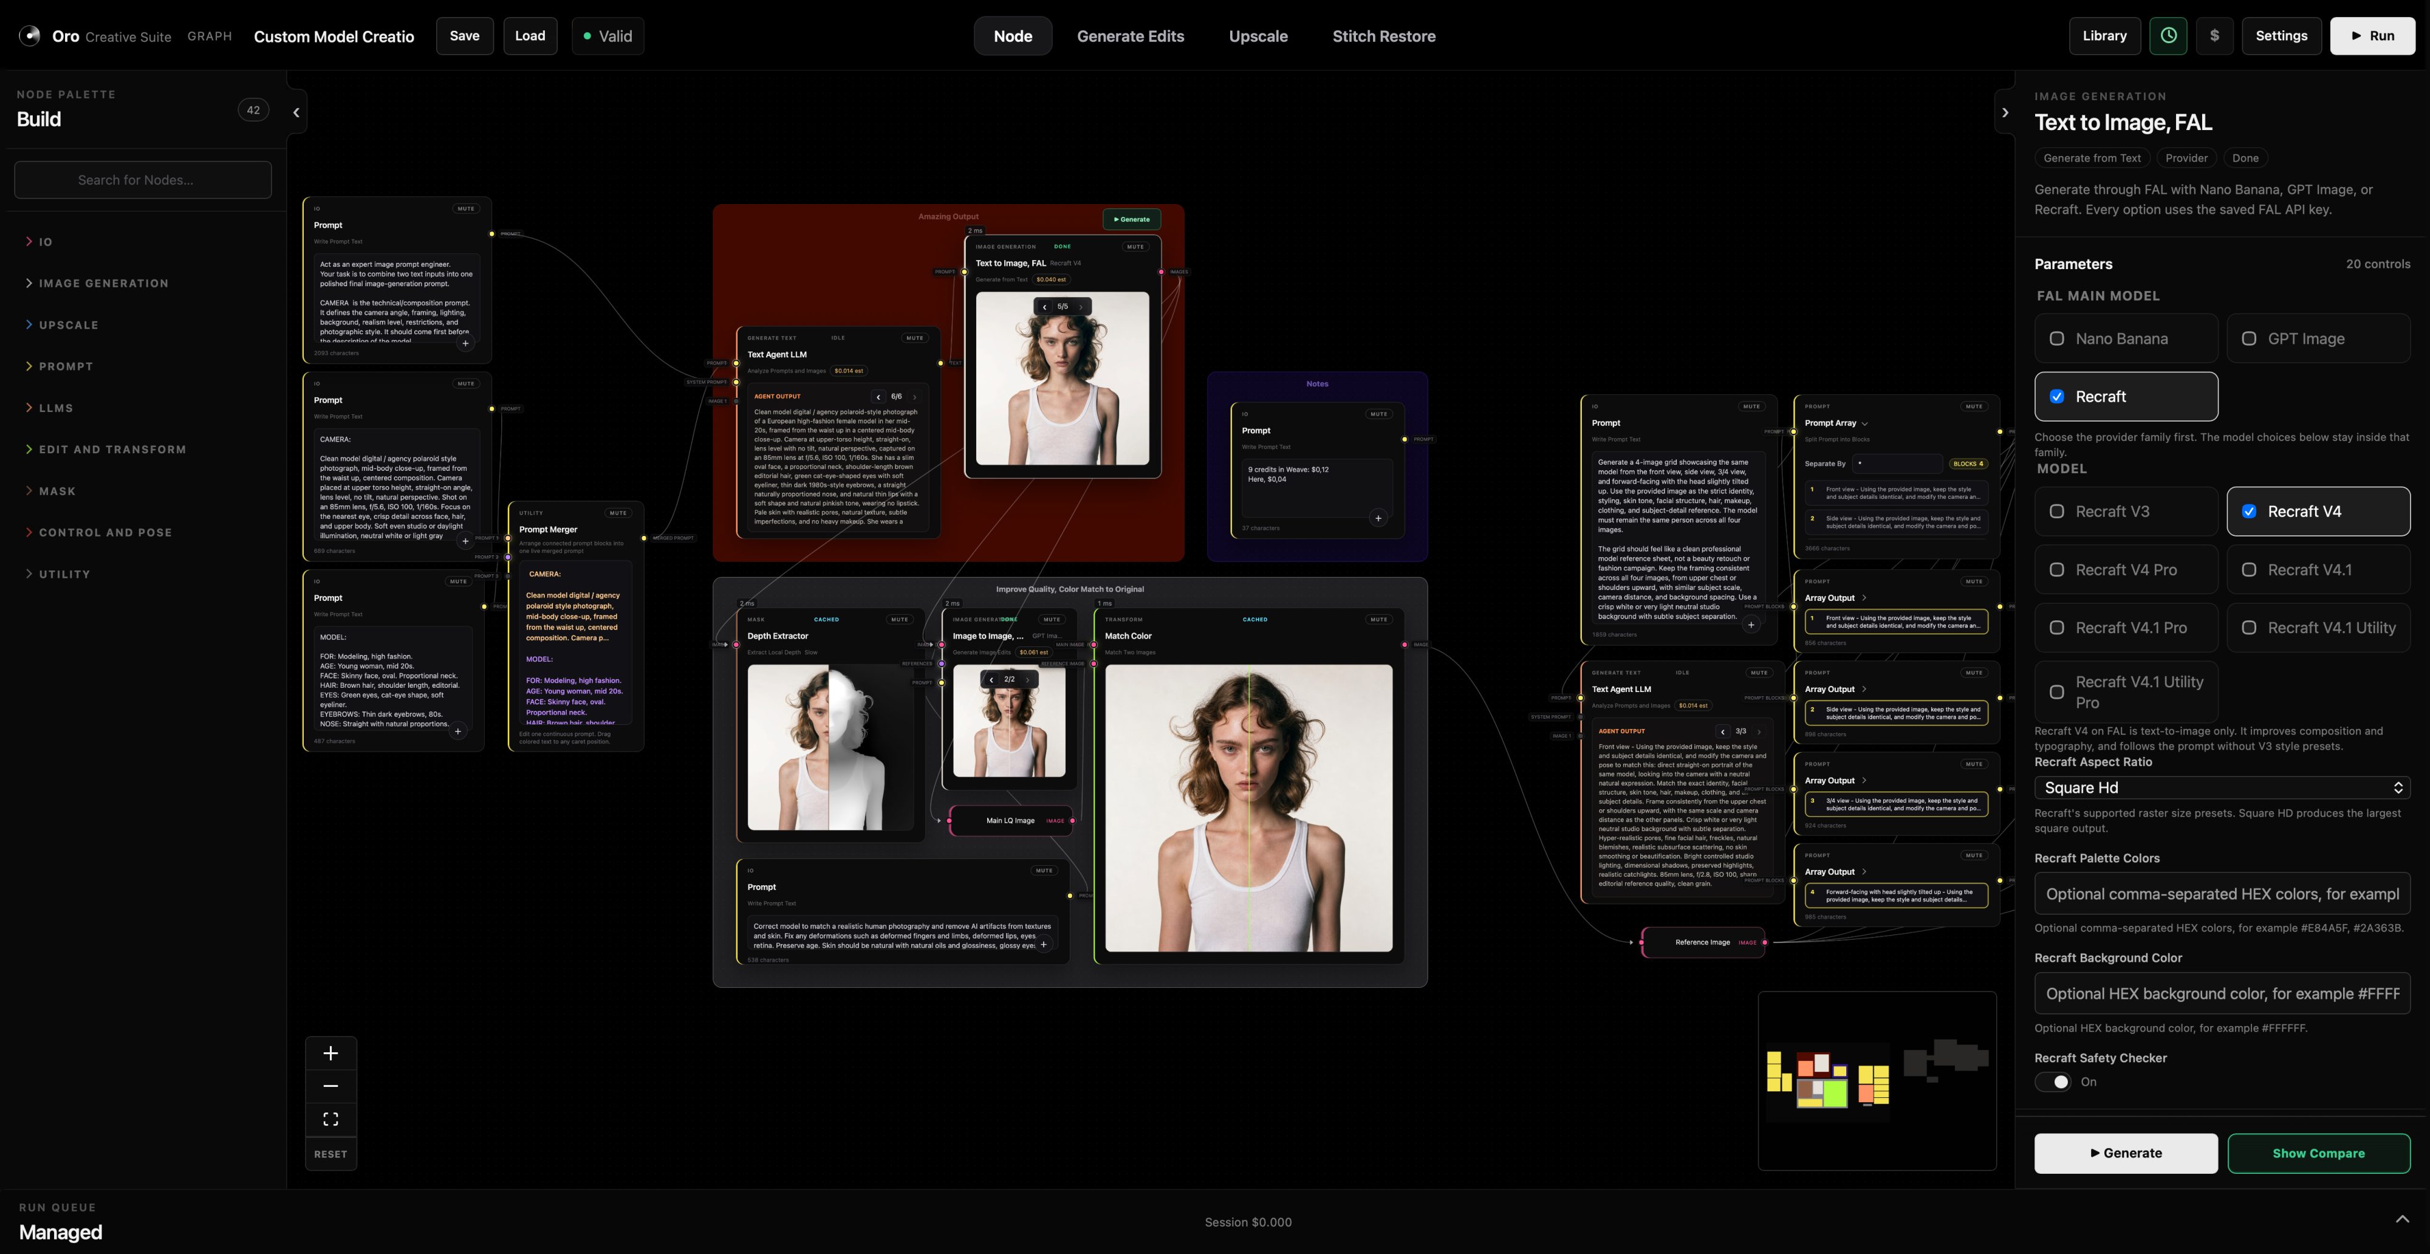Screen dimensions: 2430x1254
Task: Open the Library
Action: click(x=2104, y=36)
